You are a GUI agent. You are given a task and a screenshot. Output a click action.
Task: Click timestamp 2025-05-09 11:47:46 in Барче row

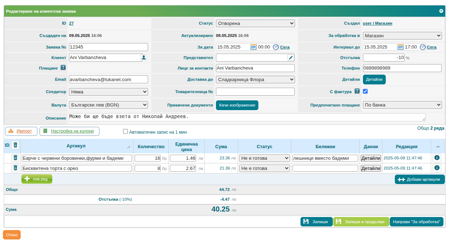pyautogui.click(x=403, y=158)
